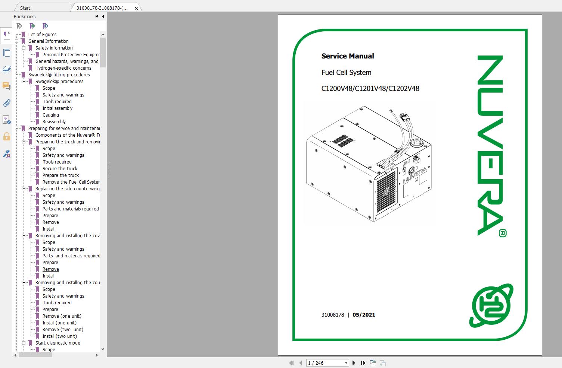Hide the Bookmarks panel with left arrow
The height and width of the screenshot is (368, 562).
(x=103, y=16)
